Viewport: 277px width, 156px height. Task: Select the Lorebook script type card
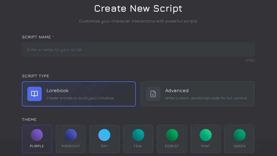[79, 94]
